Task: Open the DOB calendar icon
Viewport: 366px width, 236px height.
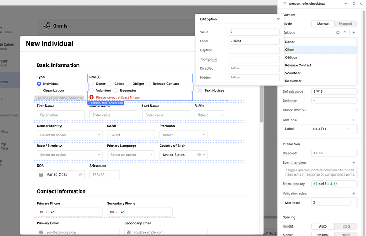Action: pyautogui.click(x=41, y=174)
